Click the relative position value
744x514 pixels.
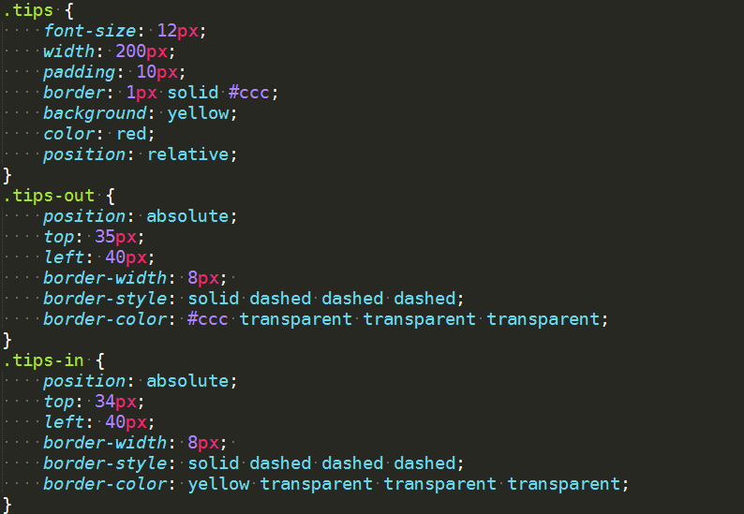(187, 154)
